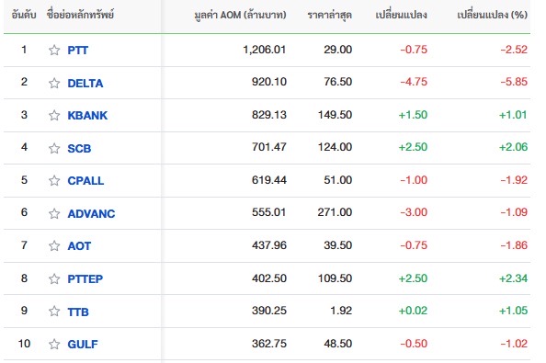The height and width of the screenshot is (363, 546).
Task: Mark CPALL with the star icon
Action: pyautogui.click(x=54, y=181)
